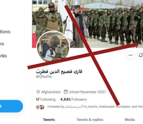Click the location pin icon beside Afghanistan

(38, 92)
